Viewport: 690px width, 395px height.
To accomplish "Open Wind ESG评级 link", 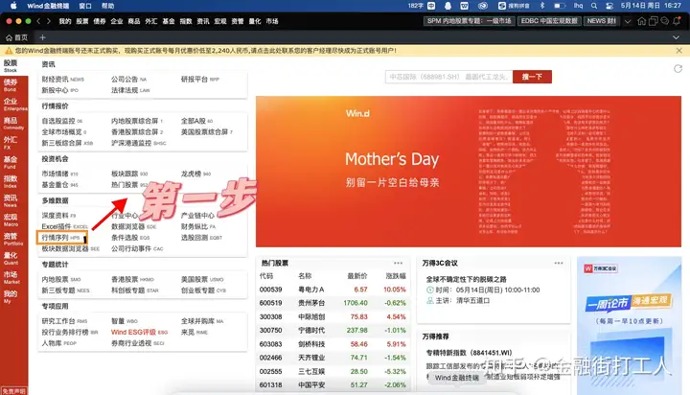I will point(139,332).
